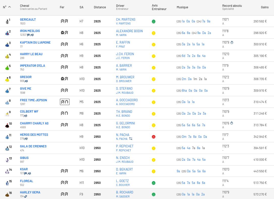This screenshot has width=274, height=199.
Task: Click the green smiley for Floreal
Action: 154,183
